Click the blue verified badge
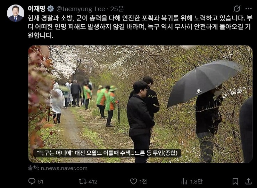 [x=51, y=9]
